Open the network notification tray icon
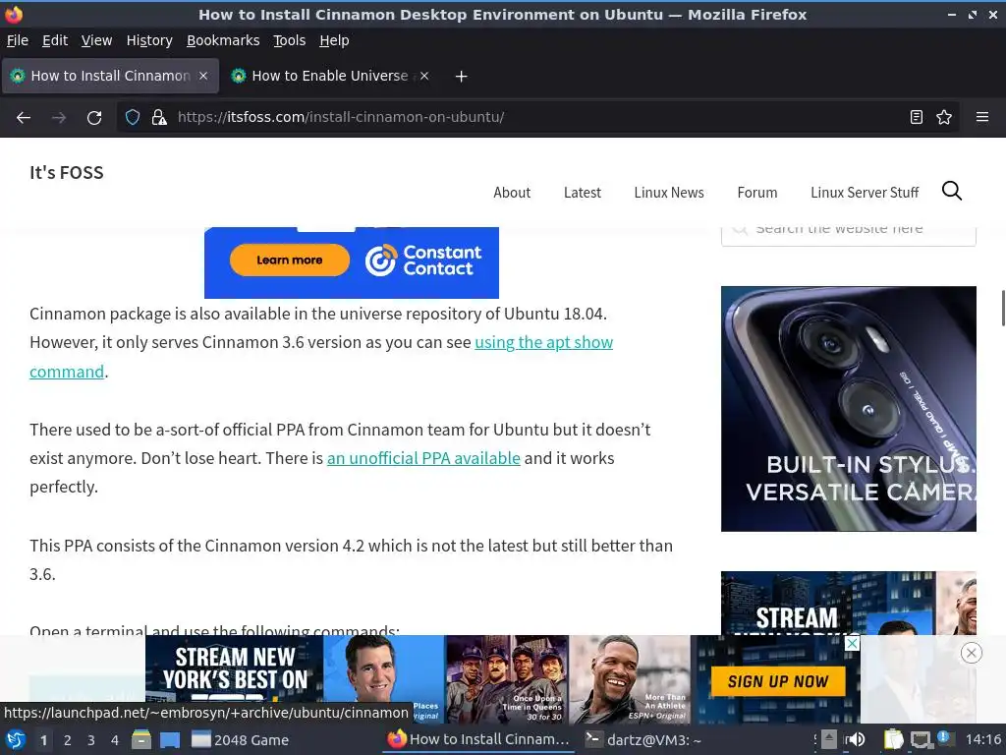Image resolution: width=1006 pixels, height=755 pixels. pos(922,739)
